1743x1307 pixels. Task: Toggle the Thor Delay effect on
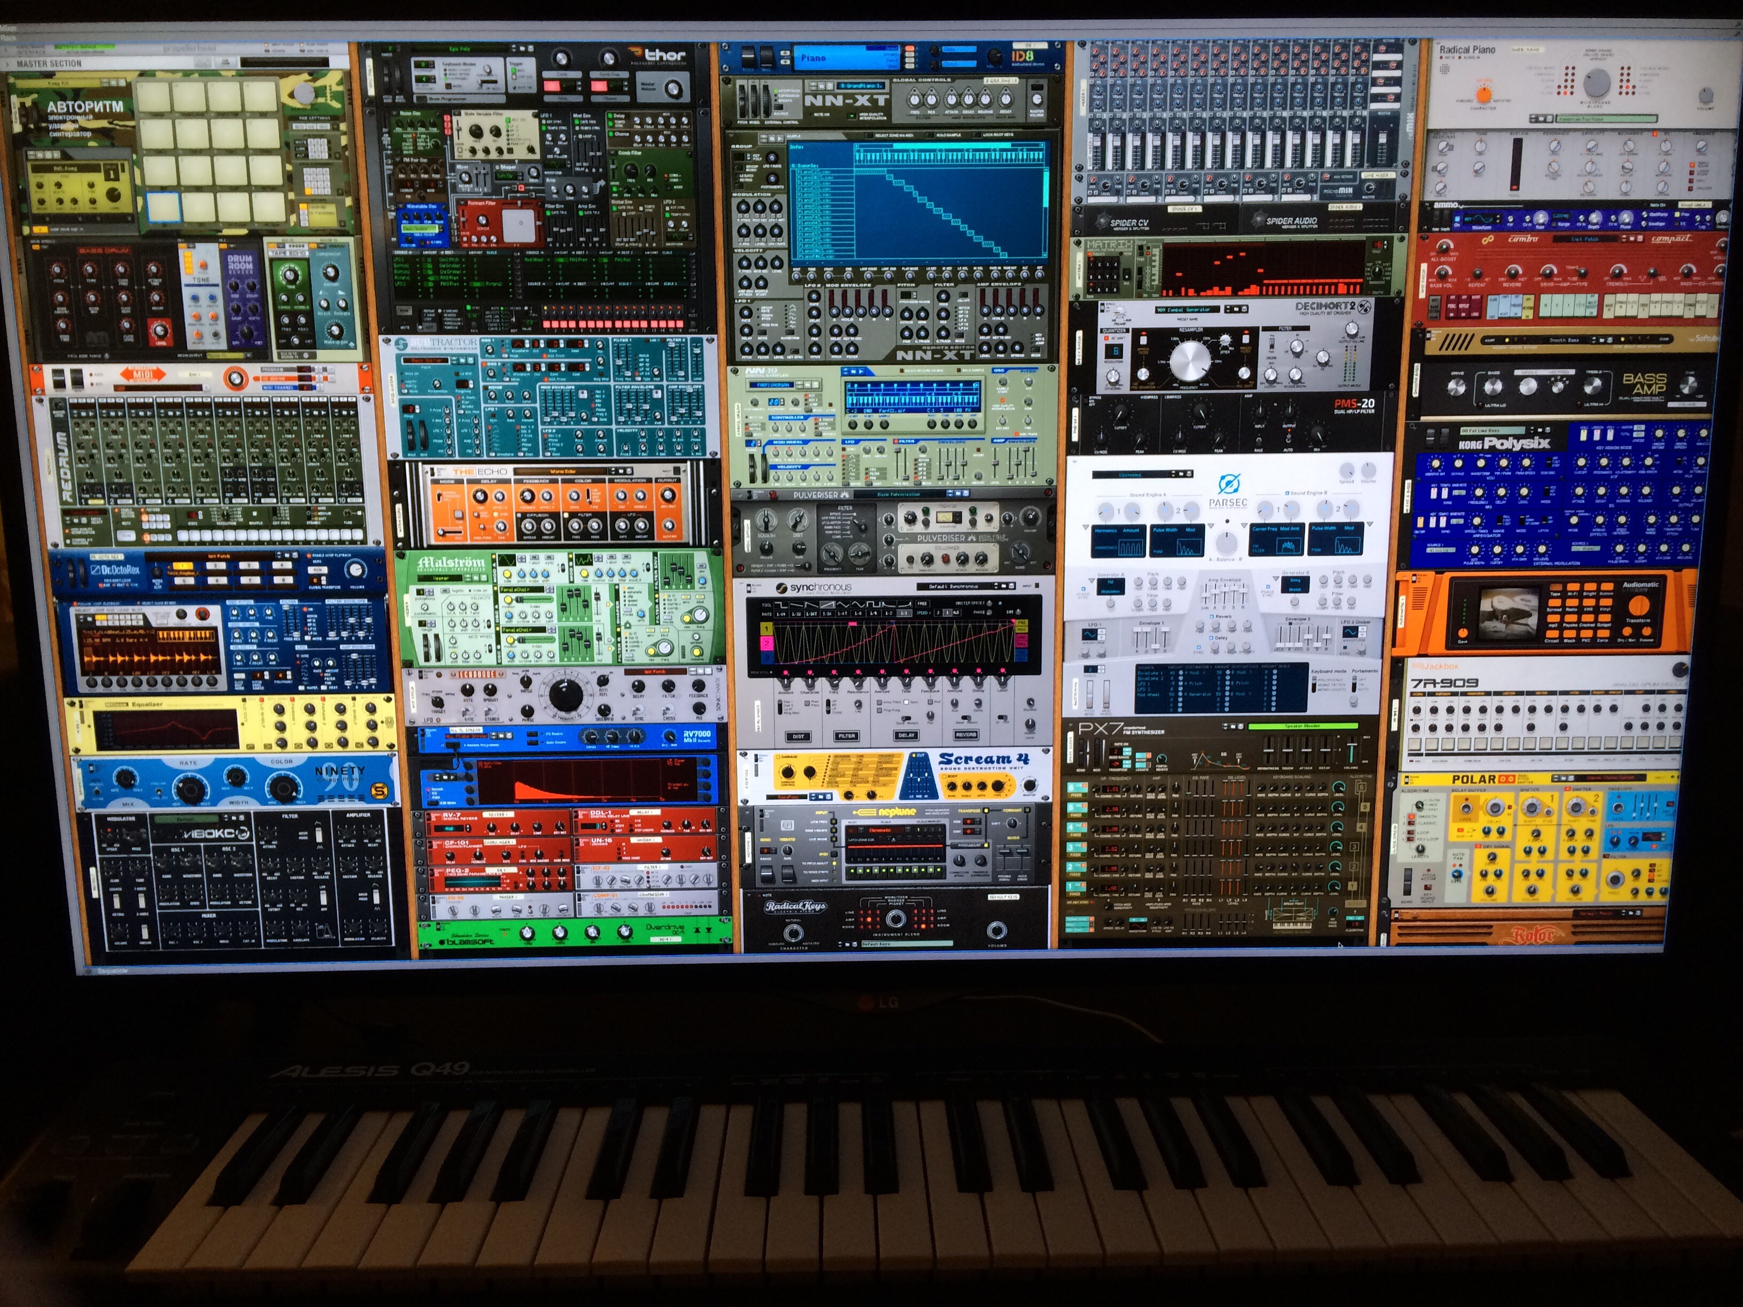[x=611, y=116]
